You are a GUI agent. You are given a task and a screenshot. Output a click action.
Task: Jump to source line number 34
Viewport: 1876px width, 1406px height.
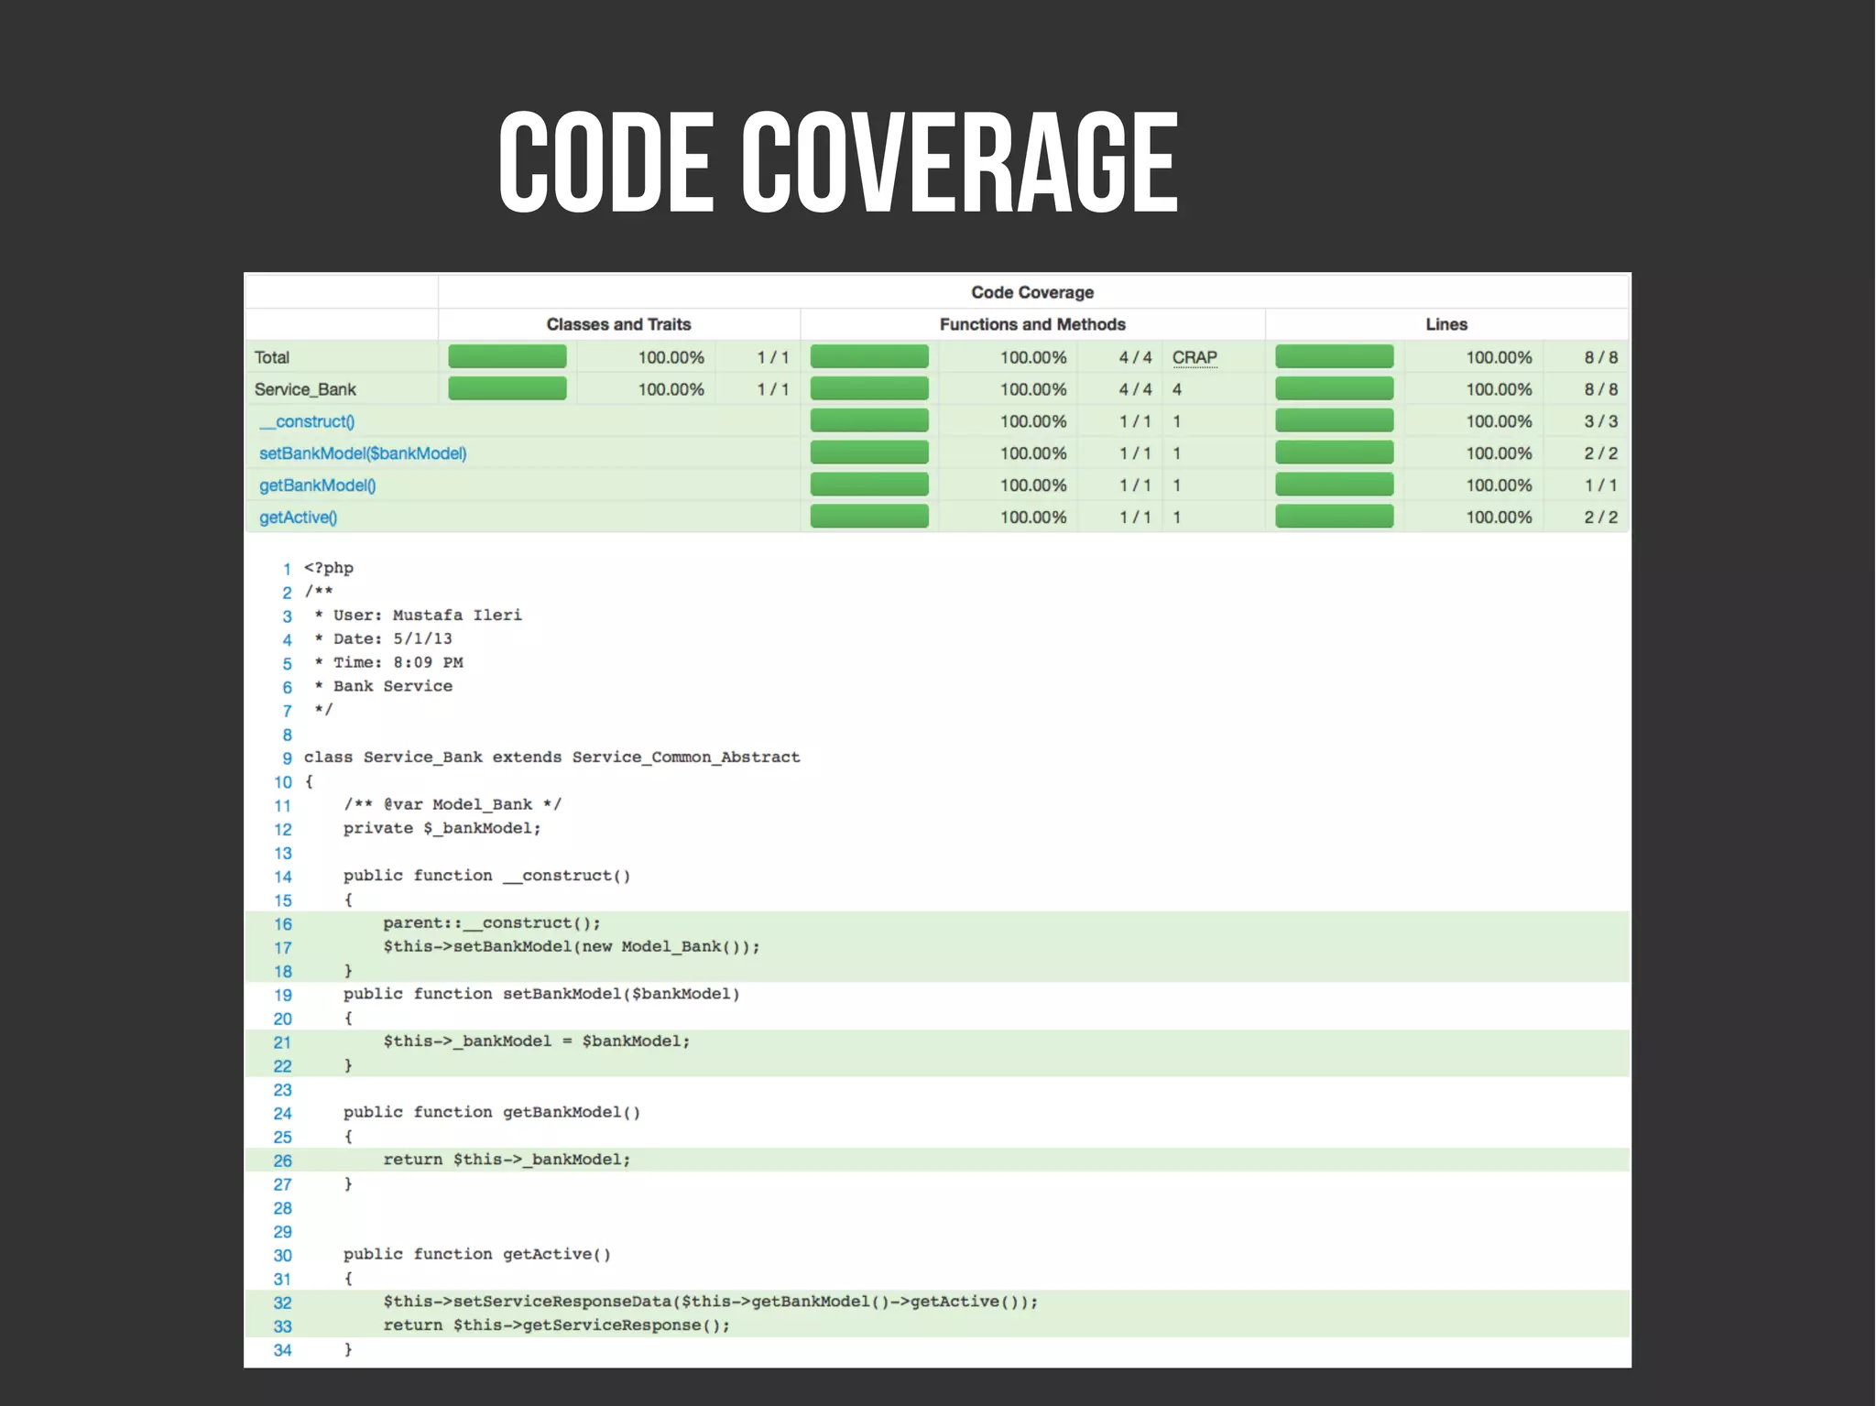click(283, 1350)
